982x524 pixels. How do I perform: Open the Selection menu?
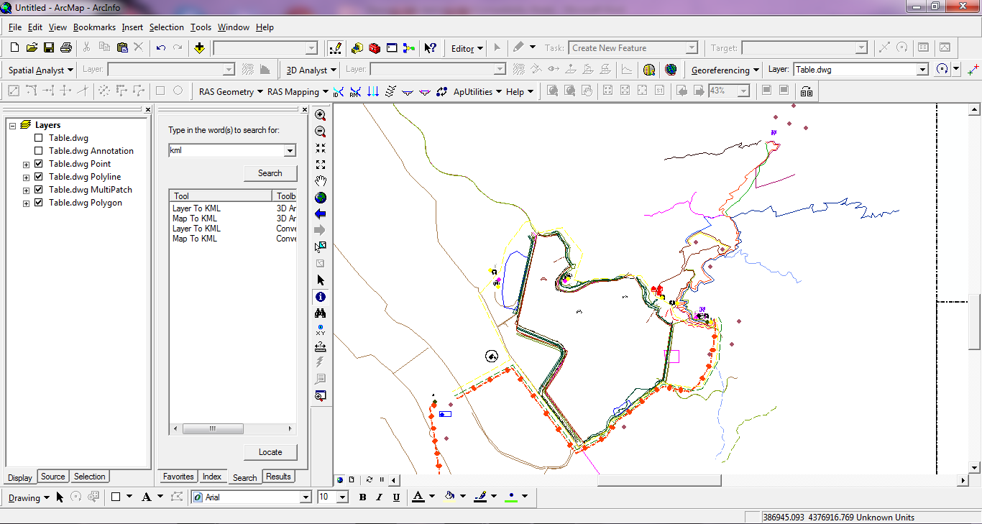[167, 27]
